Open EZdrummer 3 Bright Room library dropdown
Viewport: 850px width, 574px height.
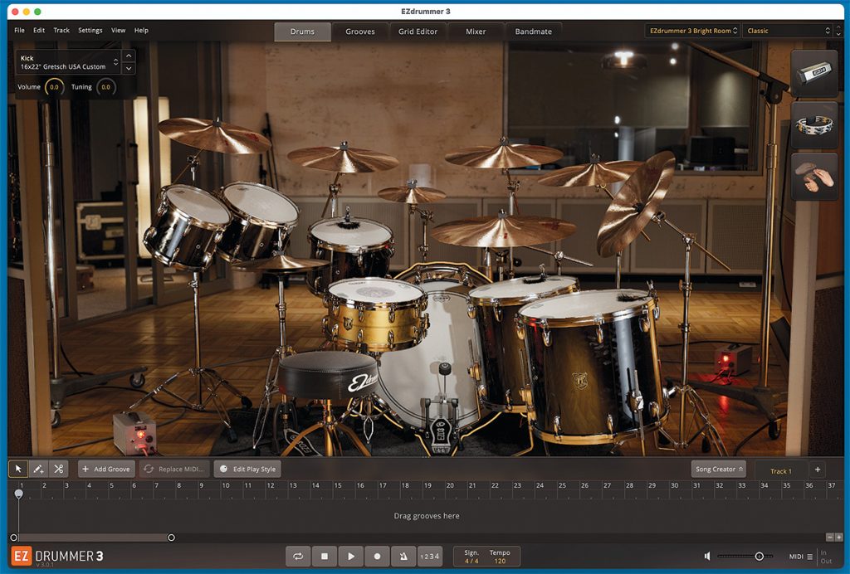693,31
